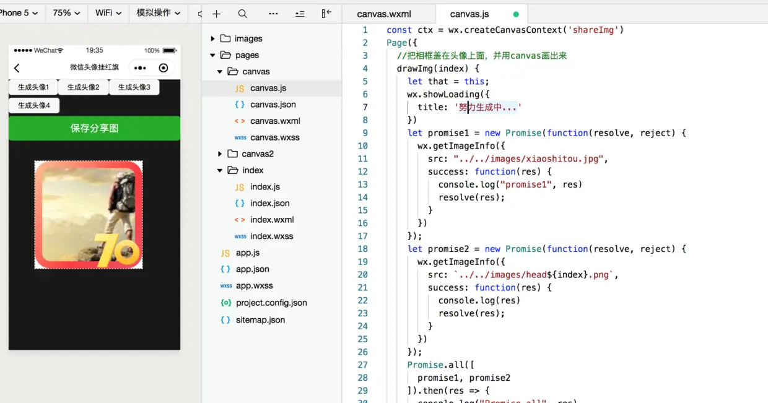768x403 pixels.
Task: Open the three-dot more options in file panel
Action: click(x=273, y=14)
